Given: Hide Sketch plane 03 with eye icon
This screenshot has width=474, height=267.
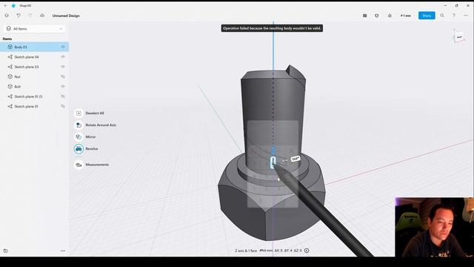Looking at the screenshot, I should 63,67.
